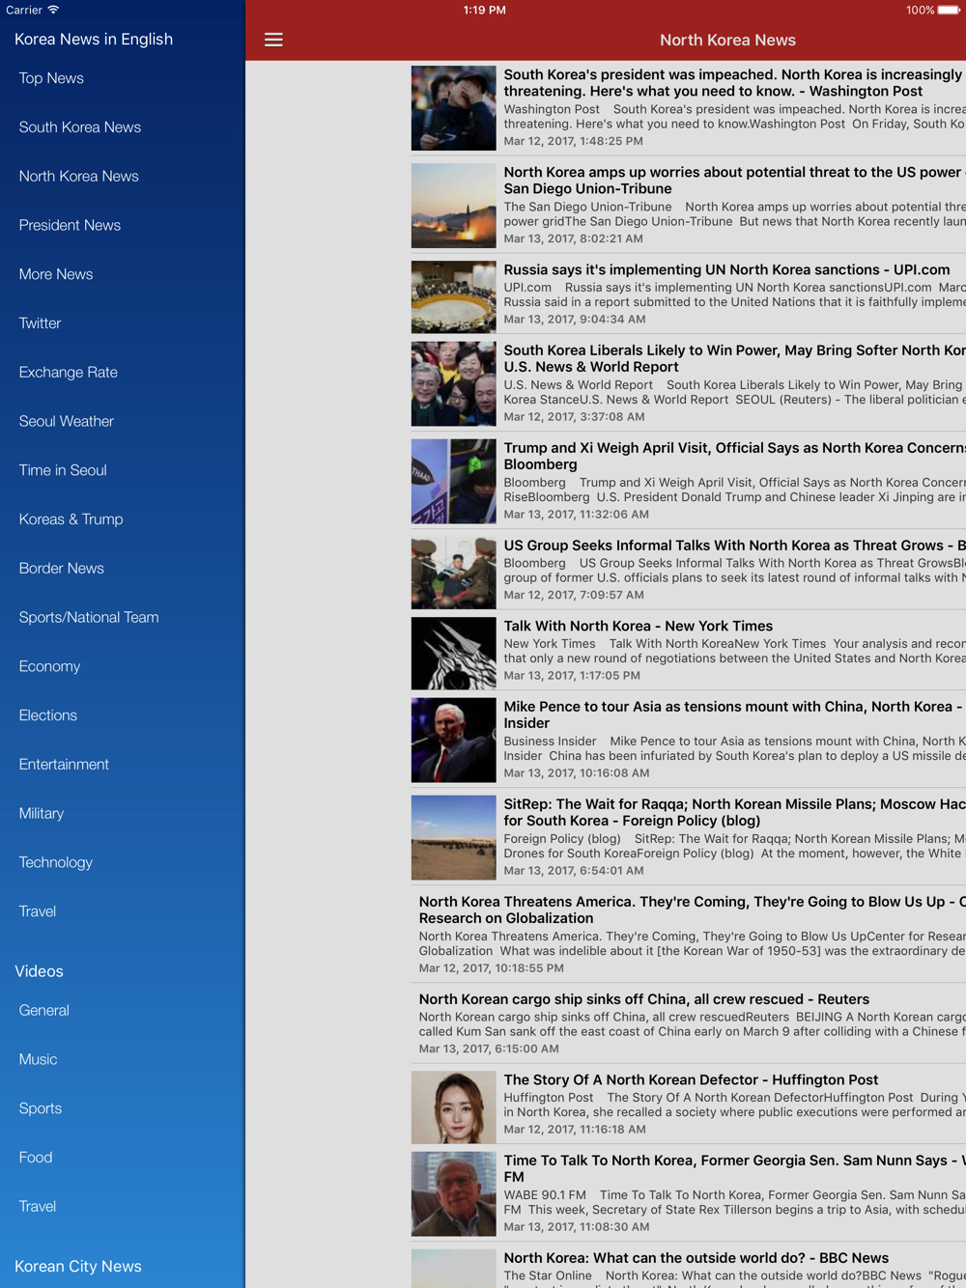Tap South Korea Liberals crowd thumbnail
966x1288 pixels.
(453, 384)
